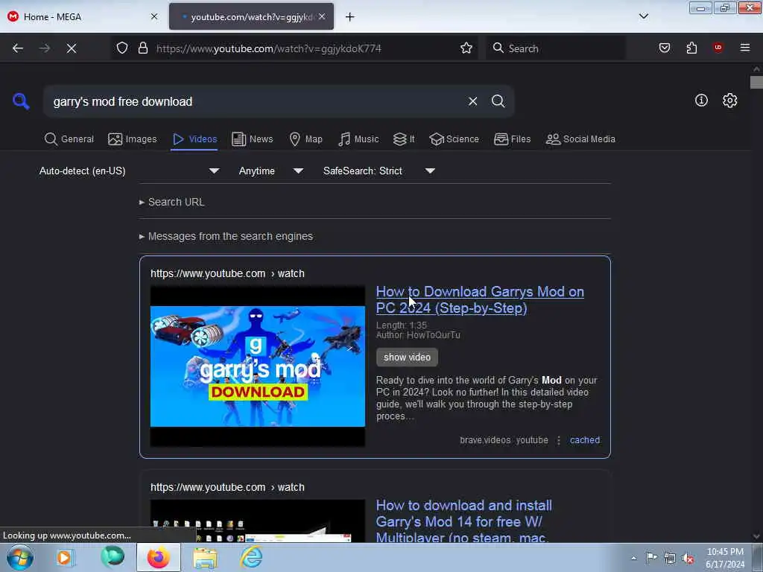Clear the search query with the X

[x=472, y=101]
